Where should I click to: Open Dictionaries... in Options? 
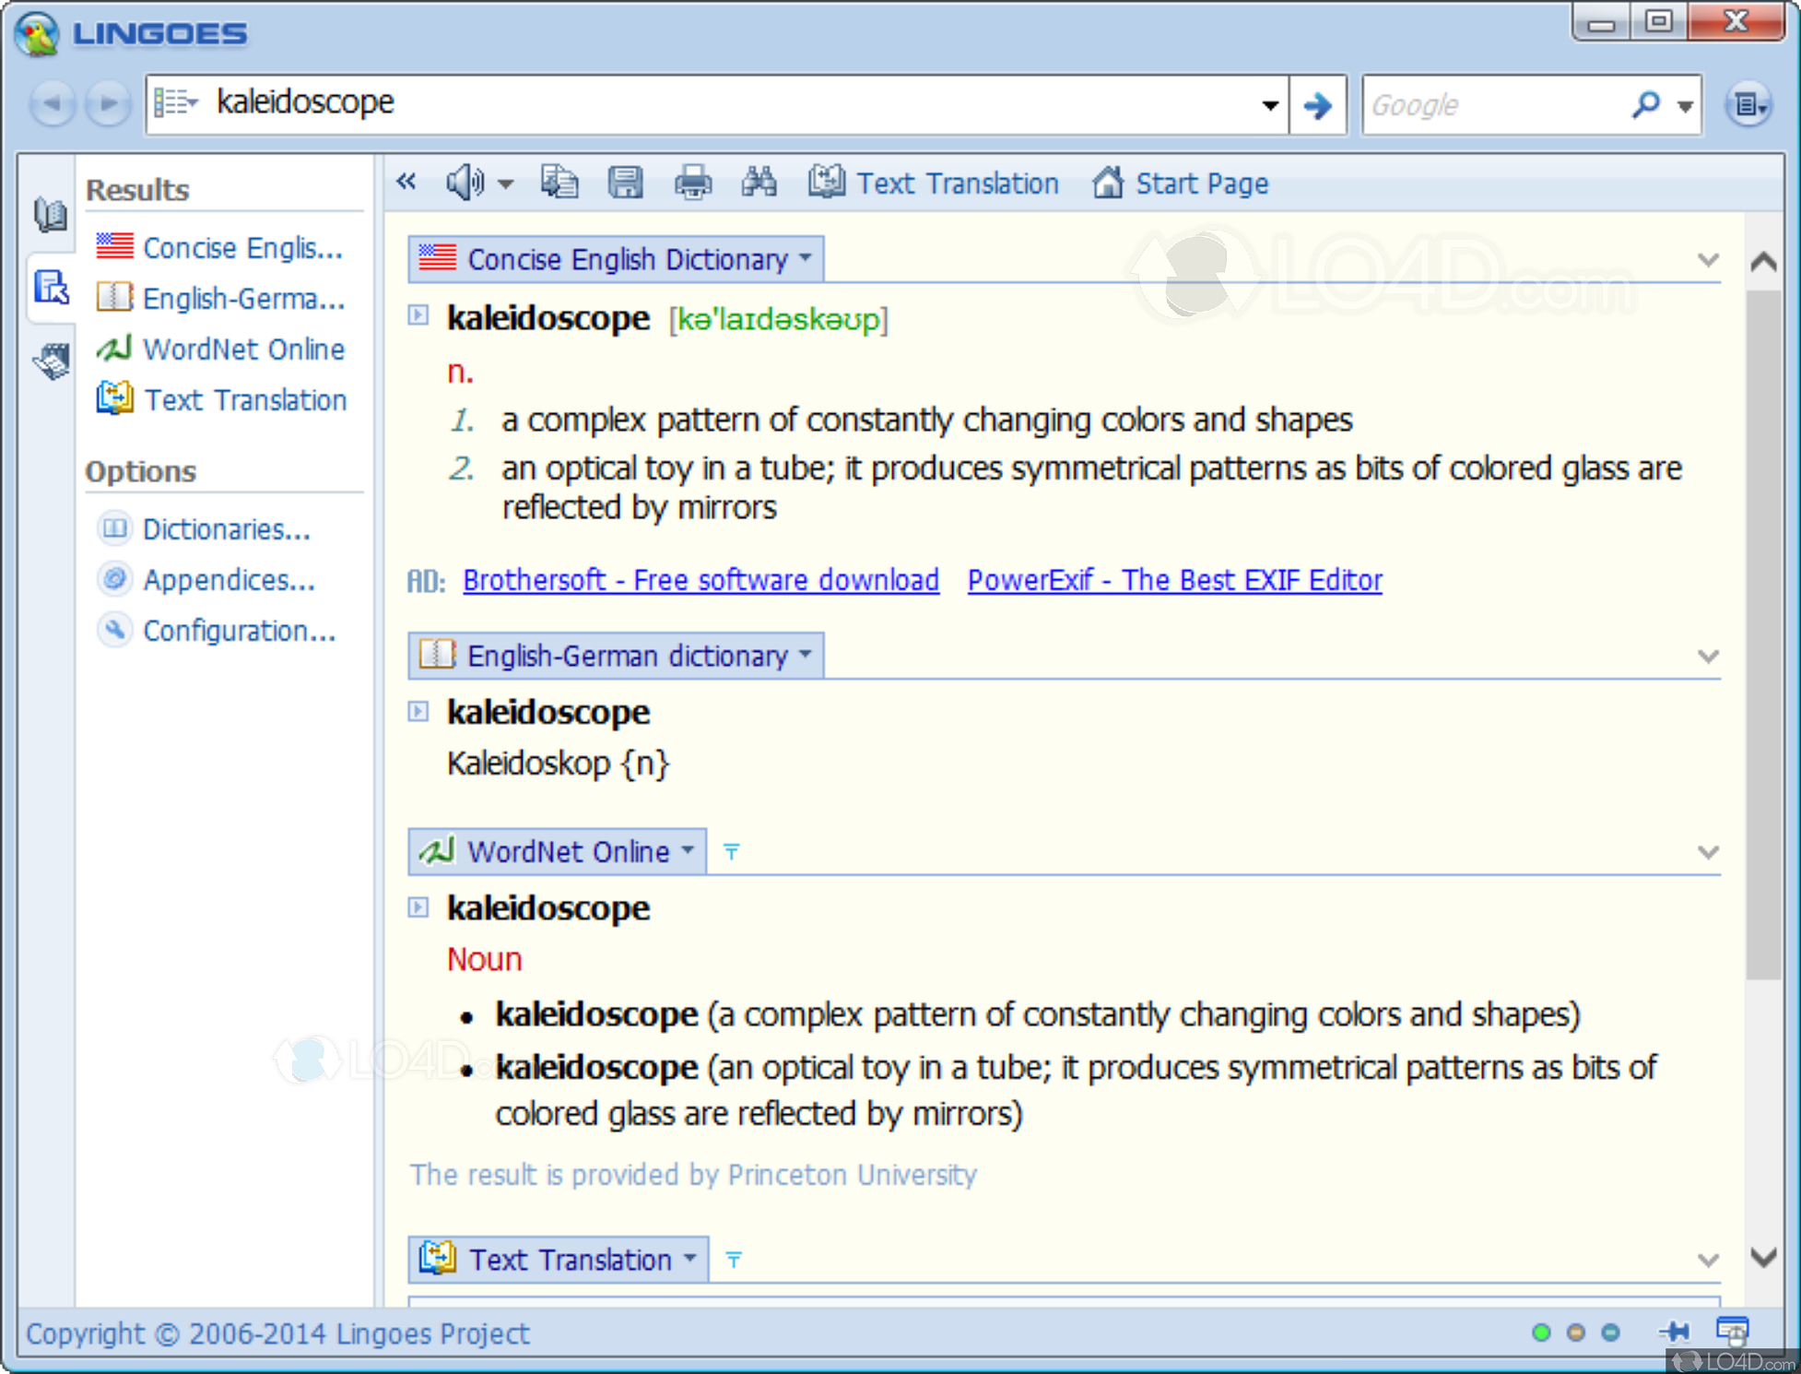[x=226, y=529]
